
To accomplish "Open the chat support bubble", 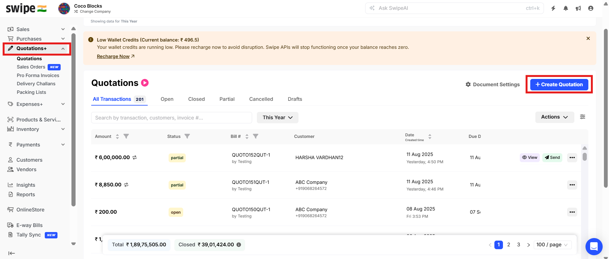I will click(594, 246).
